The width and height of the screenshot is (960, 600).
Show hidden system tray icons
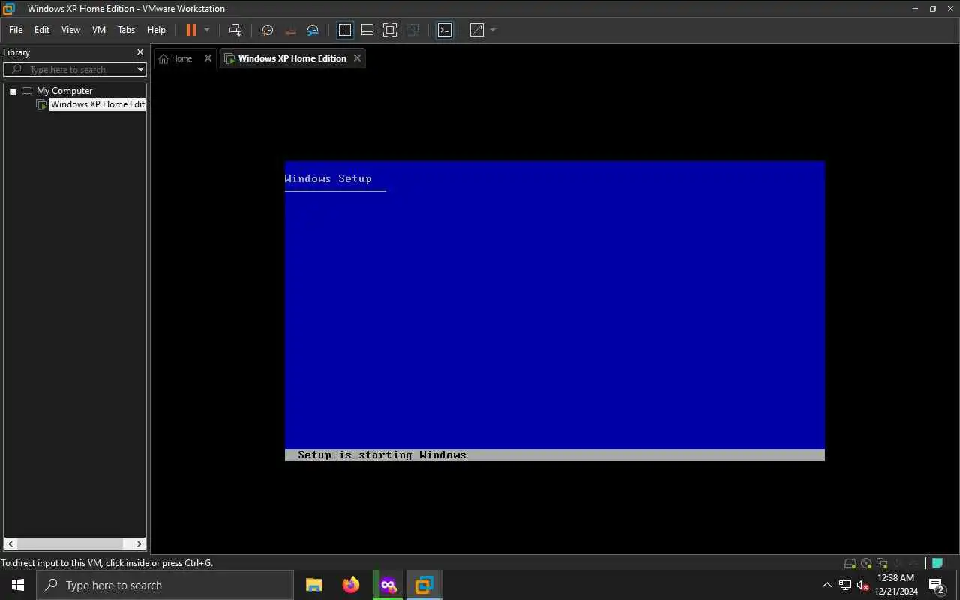click(827, 585)
